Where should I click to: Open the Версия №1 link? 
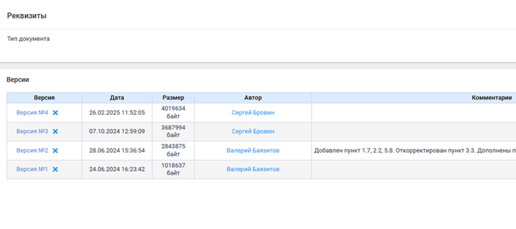click(32, 169)
